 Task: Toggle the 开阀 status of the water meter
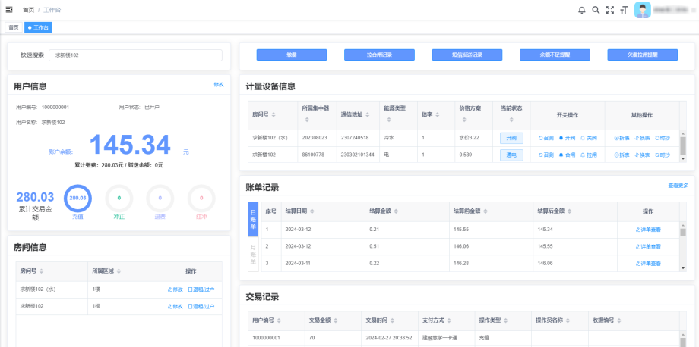point(511,138)
